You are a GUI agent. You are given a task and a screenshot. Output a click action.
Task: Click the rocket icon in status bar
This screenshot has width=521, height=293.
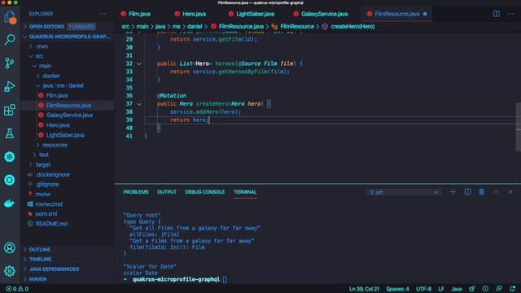(472, 289)
